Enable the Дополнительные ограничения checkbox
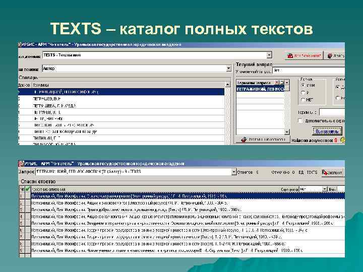 click(x=300, y=121)
